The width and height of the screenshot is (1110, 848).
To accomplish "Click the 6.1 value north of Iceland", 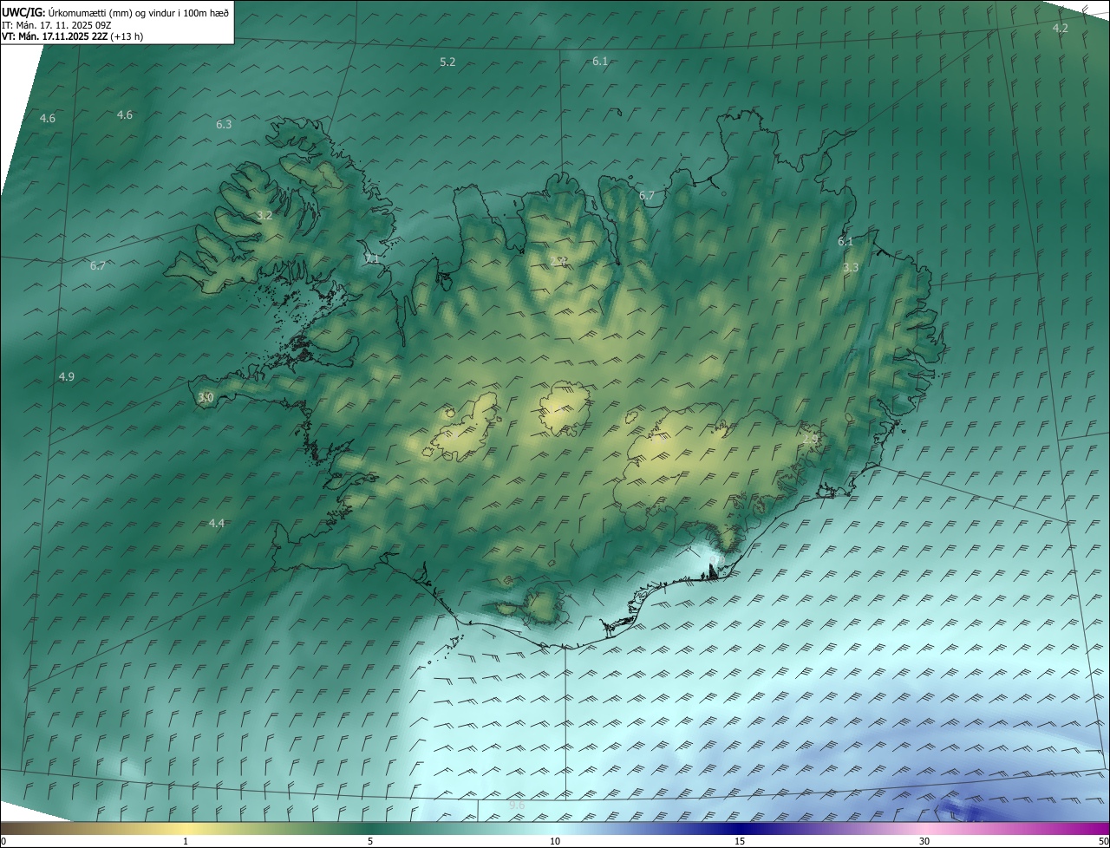I will 600,61.
